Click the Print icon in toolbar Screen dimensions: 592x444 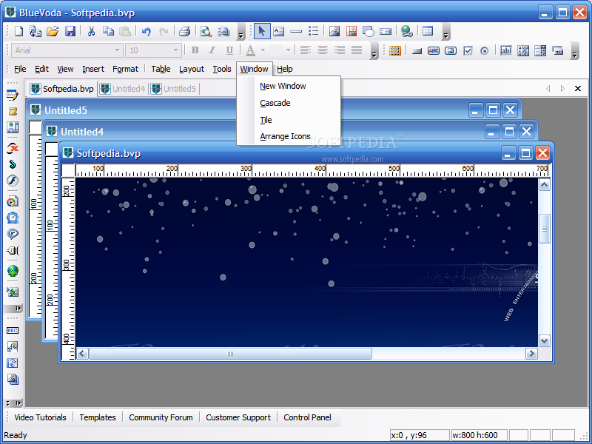click(184, 31)
